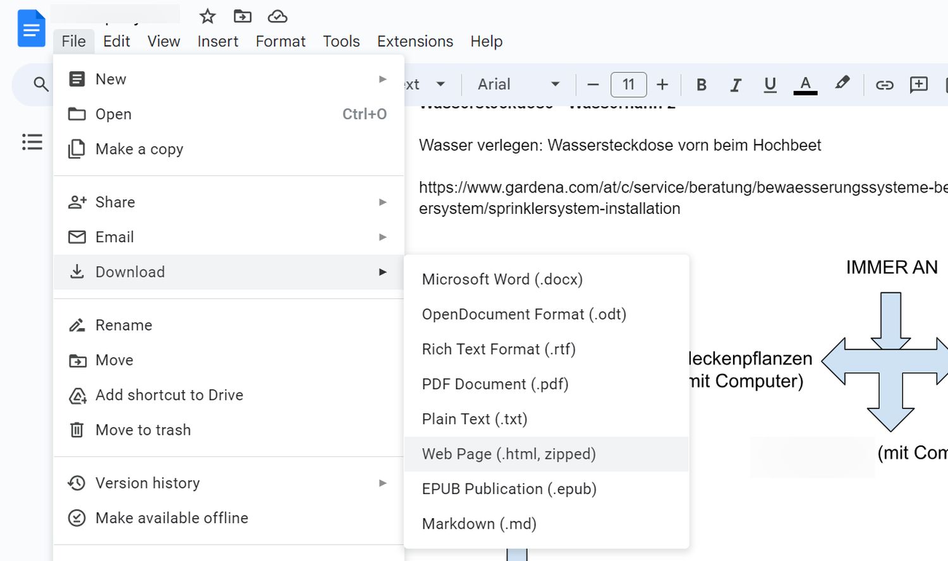Increase font size with plus button
Screen dimensions: 948x561
point(662,85)
